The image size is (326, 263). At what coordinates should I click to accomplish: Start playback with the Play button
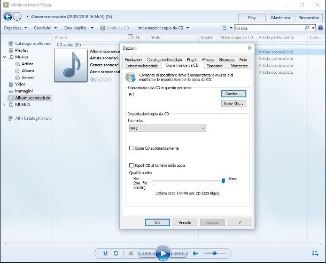pyautogui.click(x=163, y=253)
